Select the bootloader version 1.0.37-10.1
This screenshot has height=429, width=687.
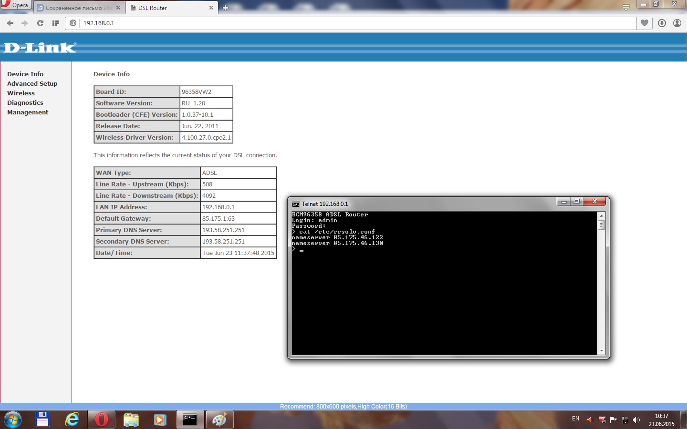click(x=198, y=114)
